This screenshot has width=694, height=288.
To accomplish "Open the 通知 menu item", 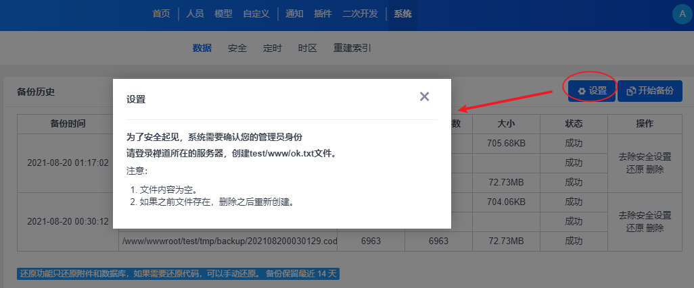I will tap(294, 14).
